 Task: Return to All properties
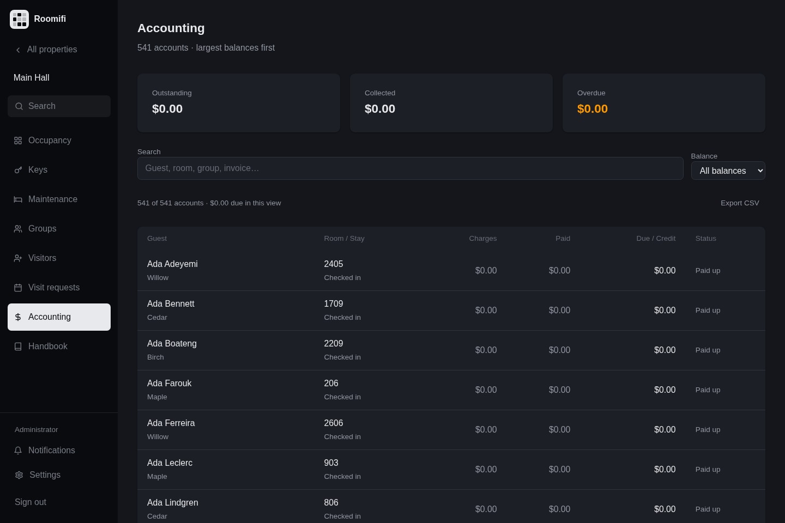[x=46, y=50]
